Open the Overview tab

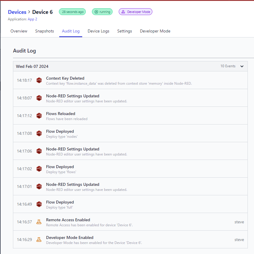[x=19, y=31]
